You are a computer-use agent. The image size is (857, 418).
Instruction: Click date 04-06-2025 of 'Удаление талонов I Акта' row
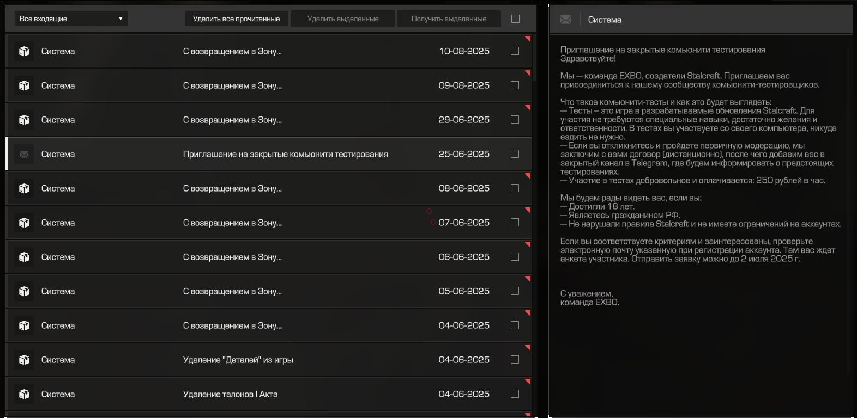click(464, 394)
